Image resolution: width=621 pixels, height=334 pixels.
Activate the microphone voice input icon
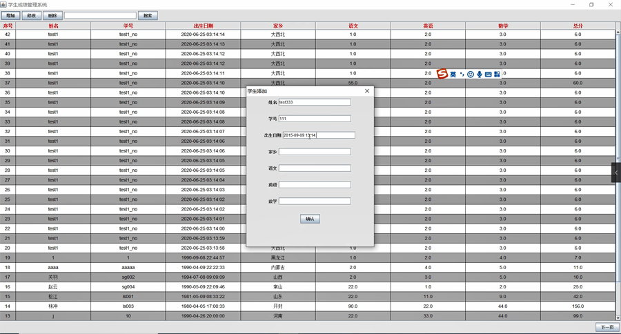480,74
